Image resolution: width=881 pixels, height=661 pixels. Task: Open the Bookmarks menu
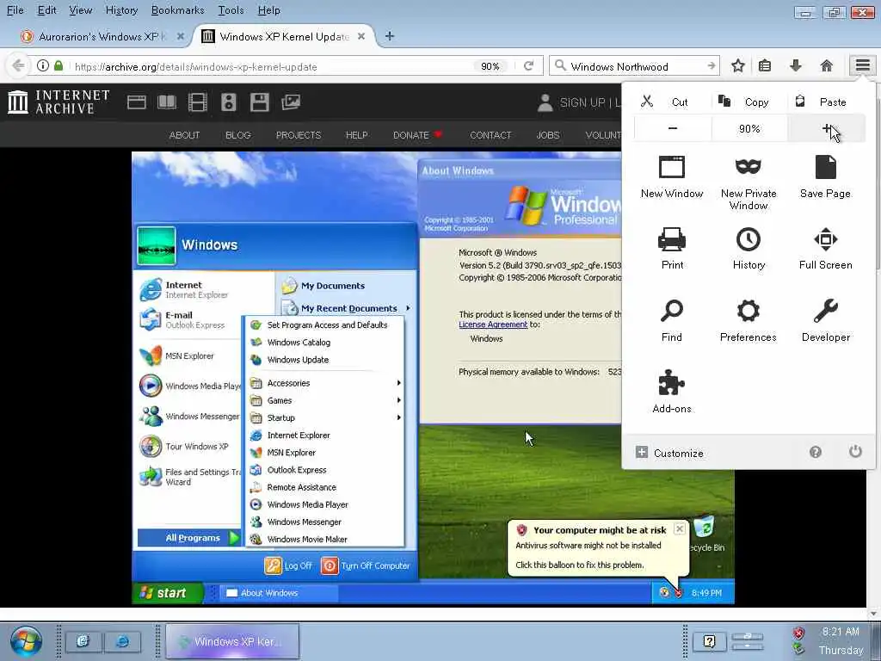177,10
